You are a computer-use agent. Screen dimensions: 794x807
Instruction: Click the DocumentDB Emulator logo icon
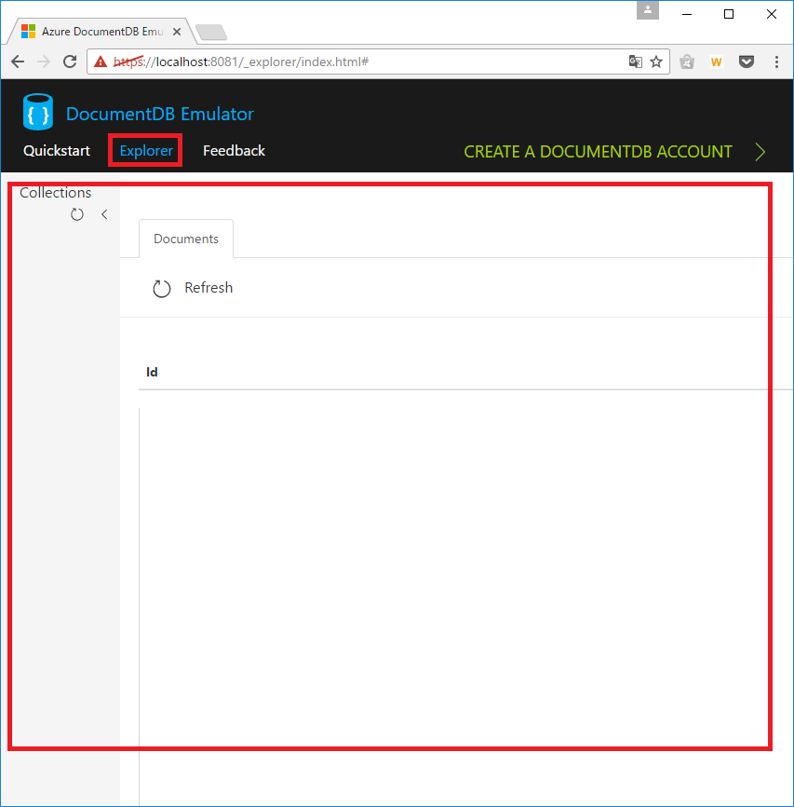pos(37,112)
